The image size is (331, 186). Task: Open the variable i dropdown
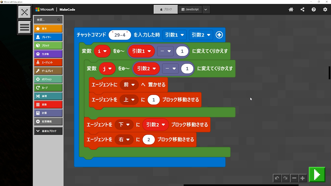[x=102, y=51]
